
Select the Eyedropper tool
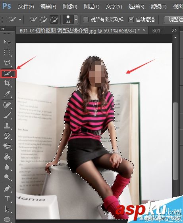pyautogui.click(x=7, y=94)
